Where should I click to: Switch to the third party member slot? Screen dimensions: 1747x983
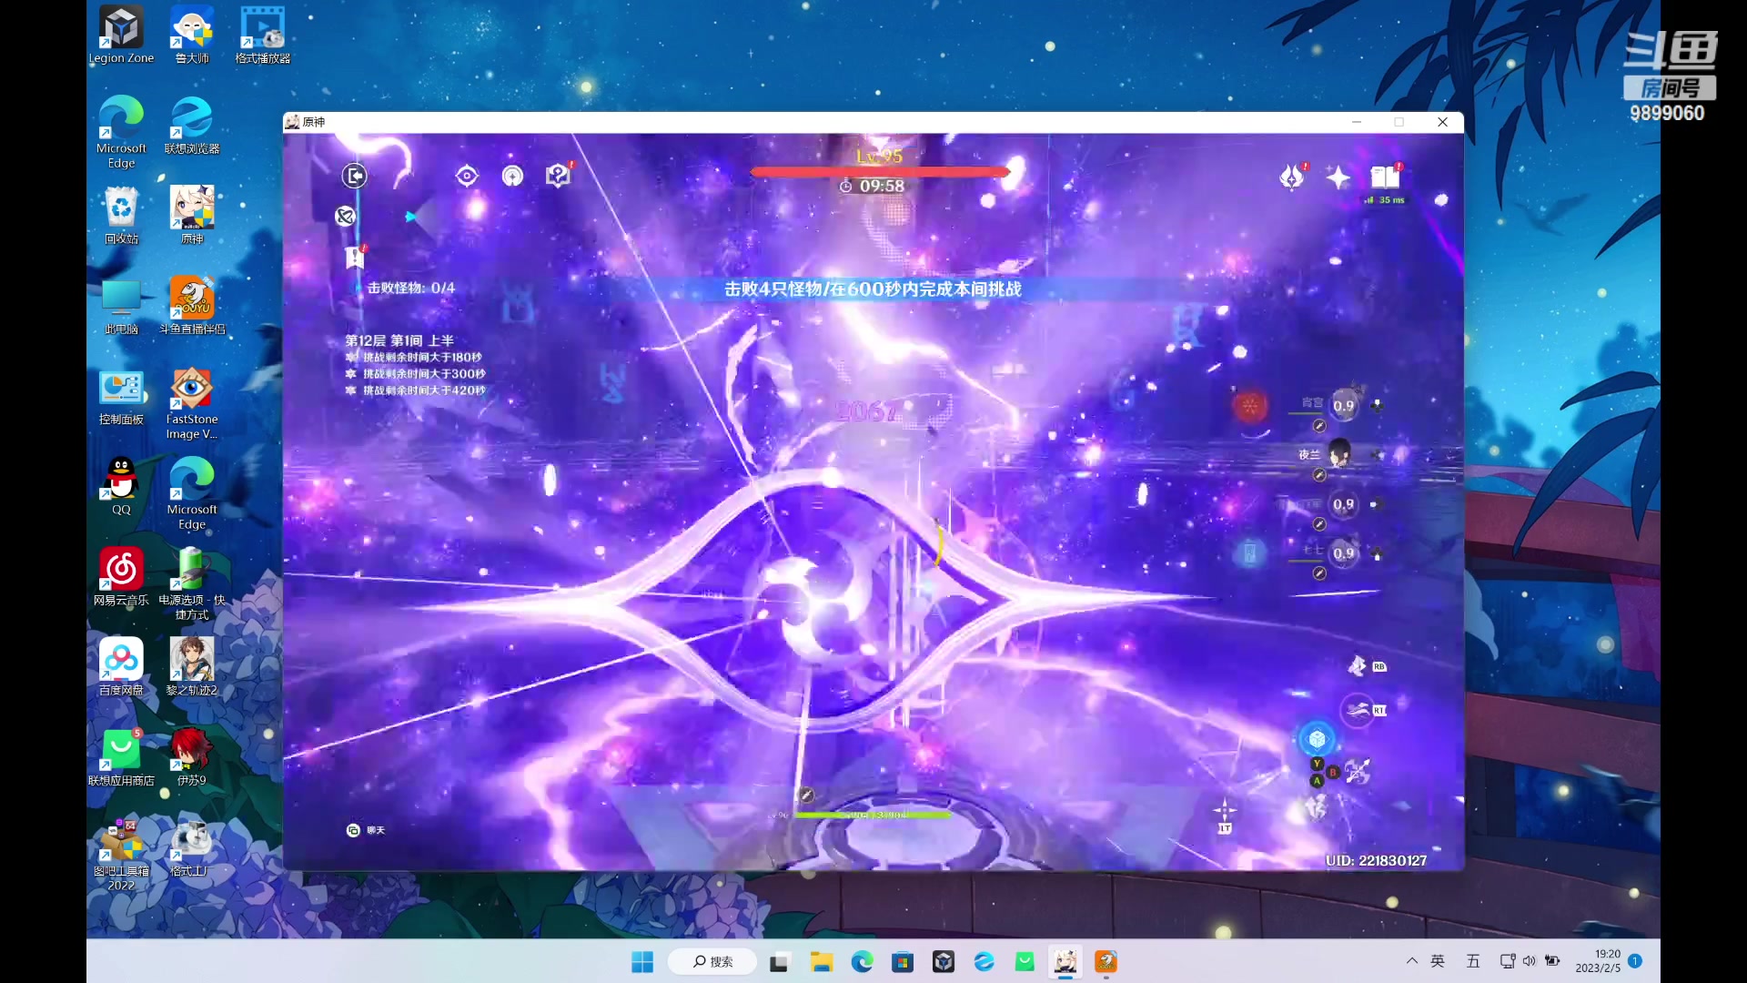[1343, 503]
